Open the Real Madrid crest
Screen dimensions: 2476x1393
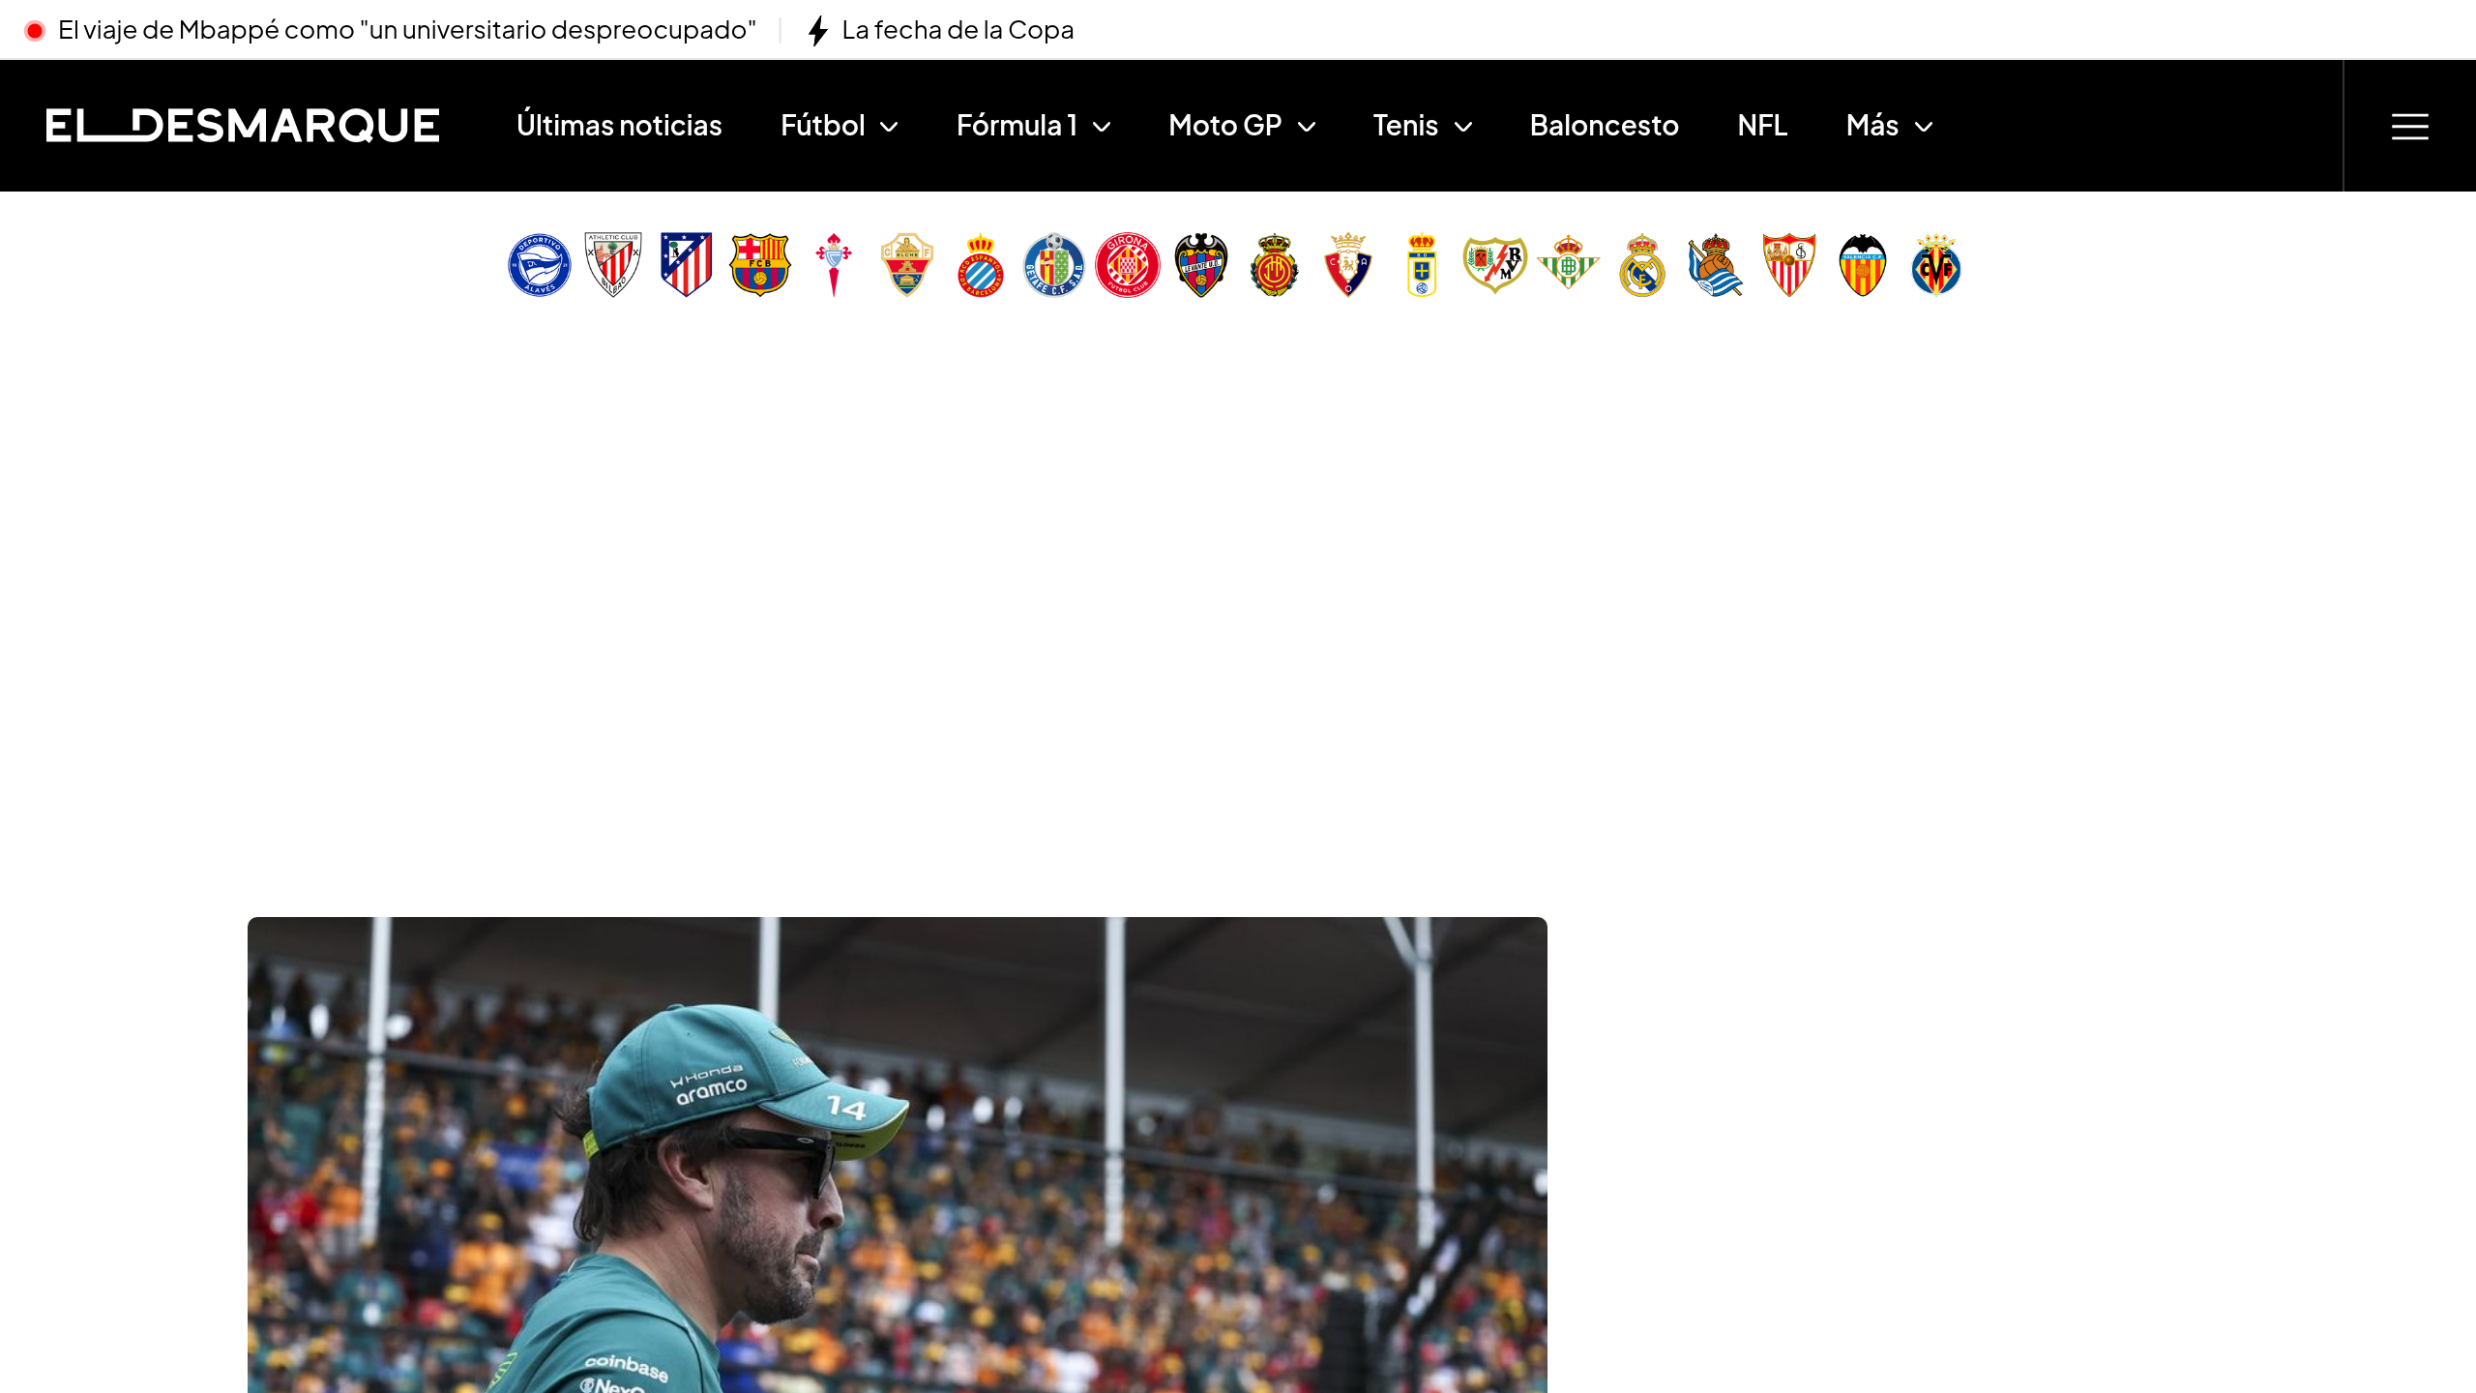(x=1642, y=265)
